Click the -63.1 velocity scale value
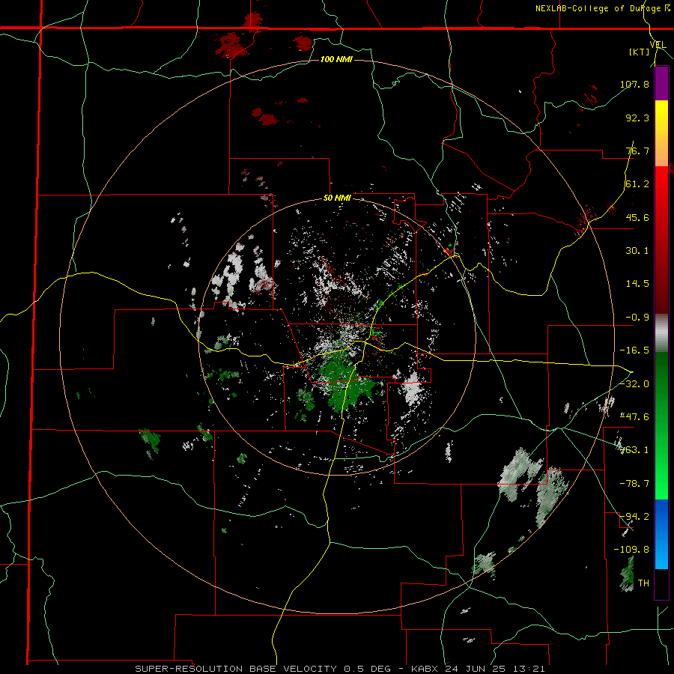The width and height of the screenshot is (674, 674). tap(634, 450)
